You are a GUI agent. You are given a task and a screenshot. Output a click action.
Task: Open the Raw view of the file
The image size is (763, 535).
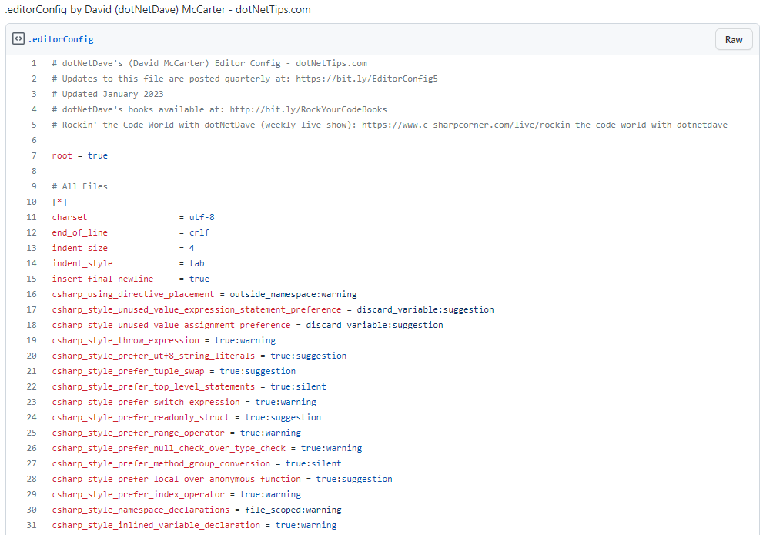coord(733,38)
